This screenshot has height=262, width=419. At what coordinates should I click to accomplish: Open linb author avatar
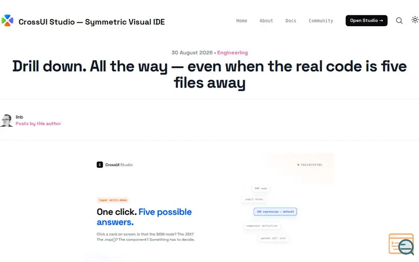[6, 121]
